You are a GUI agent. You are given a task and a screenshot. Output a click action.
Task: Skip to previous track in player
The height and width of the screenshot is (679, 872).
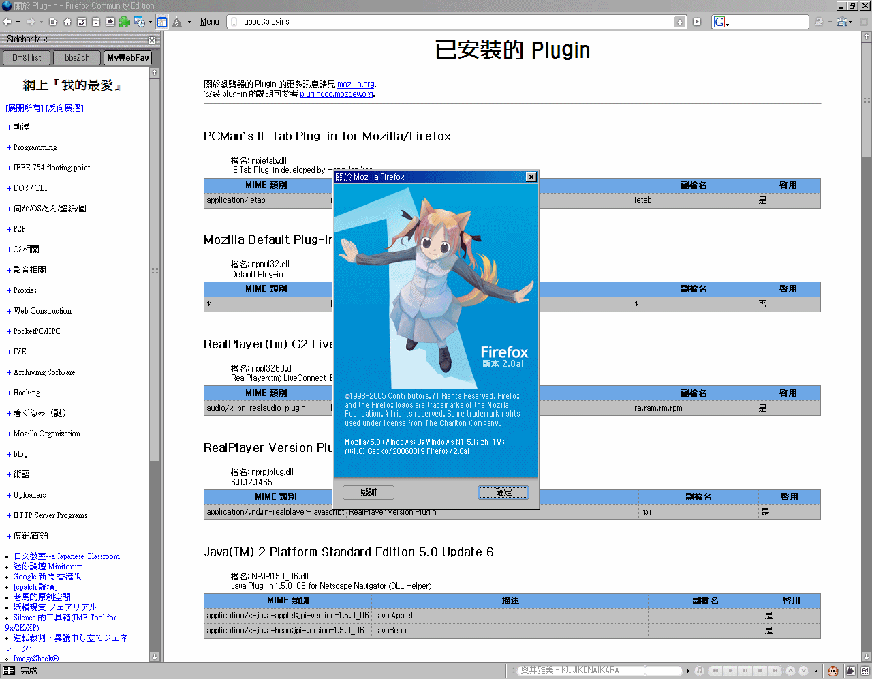715,671
